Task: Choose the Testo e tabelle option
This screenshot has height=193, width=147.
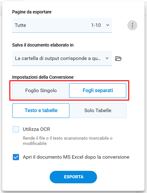Action: [41, 111]
